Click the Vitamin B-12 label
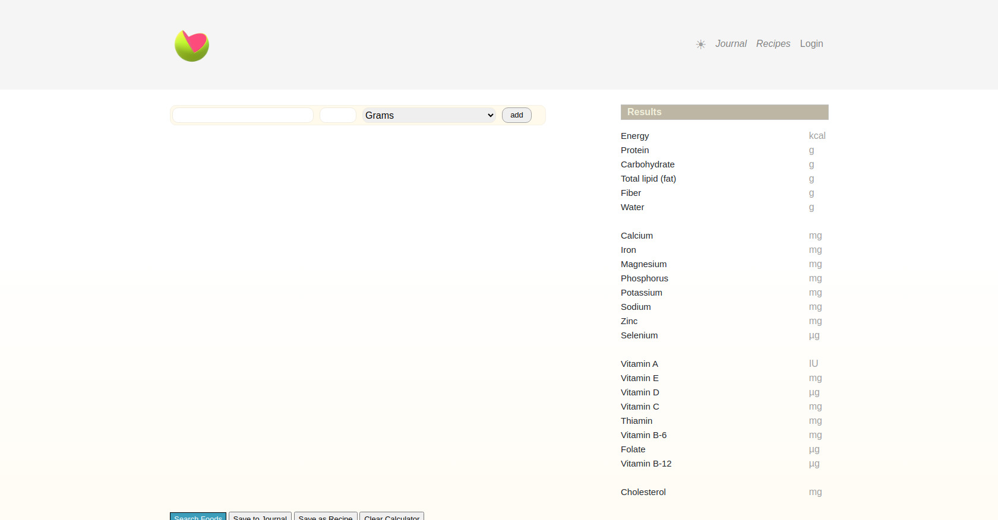The height and width of the screenshot is (520, 998). click(646, 464)
